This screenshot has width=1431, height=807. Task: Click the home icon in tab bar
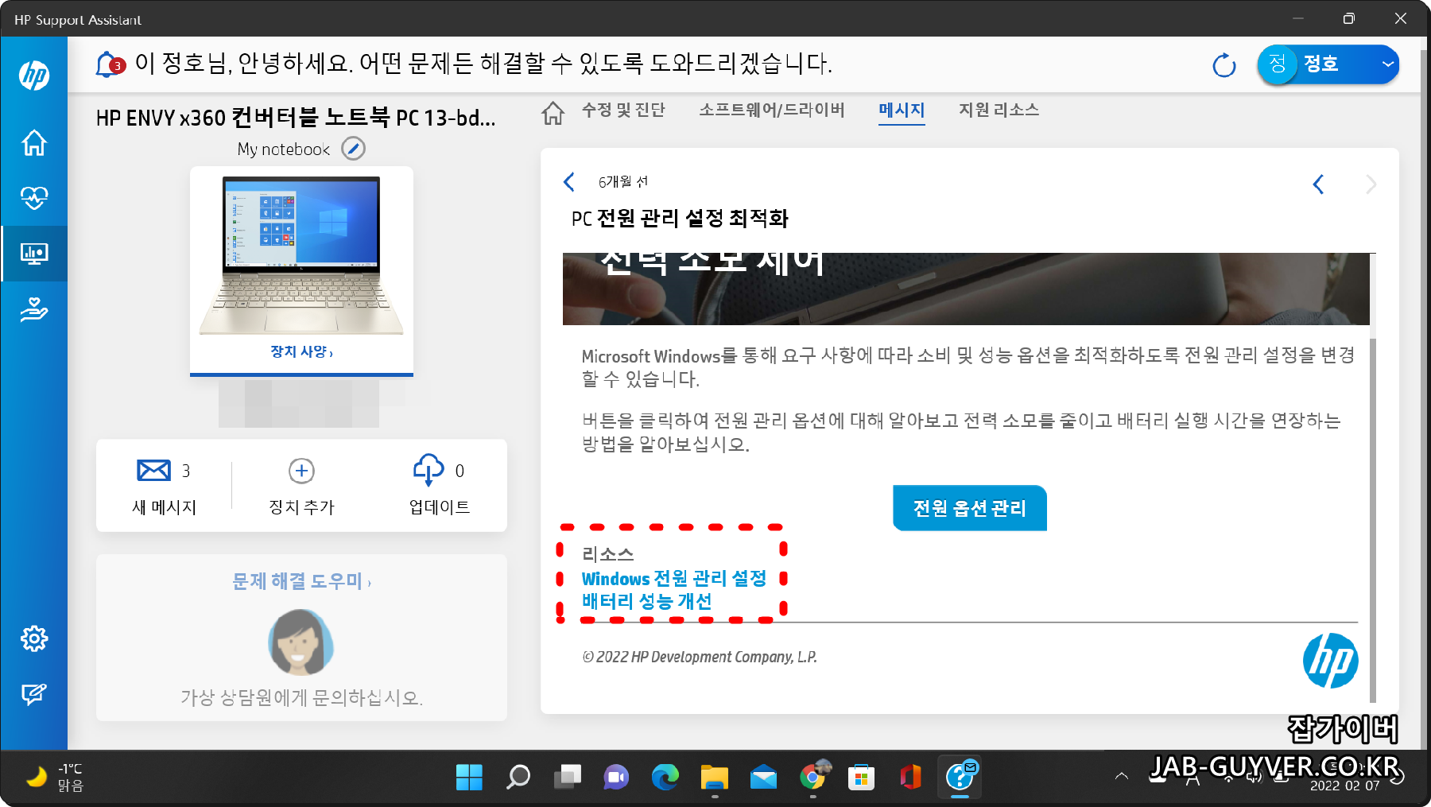(553, 113)
